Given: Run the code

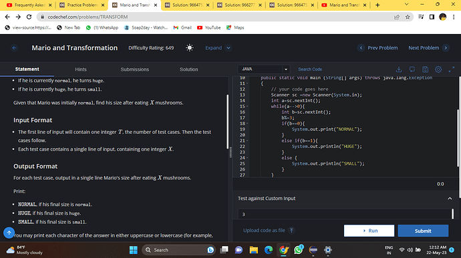Looking at the screenshot, I should (x=369, y=231).
